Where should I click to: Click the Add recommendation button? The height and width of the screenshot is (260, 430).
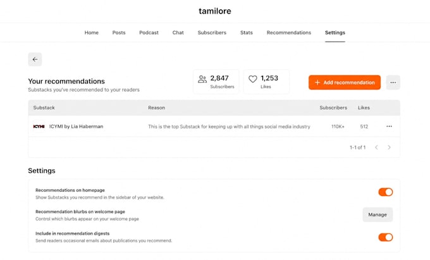345,82
